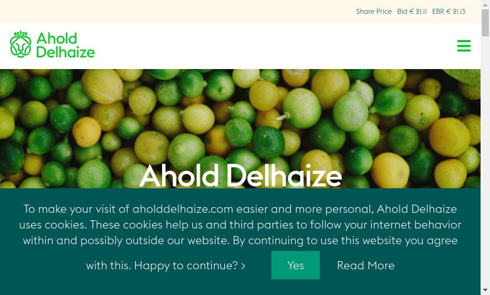Open the green hamburger navigation menu

tap(464, 46)
